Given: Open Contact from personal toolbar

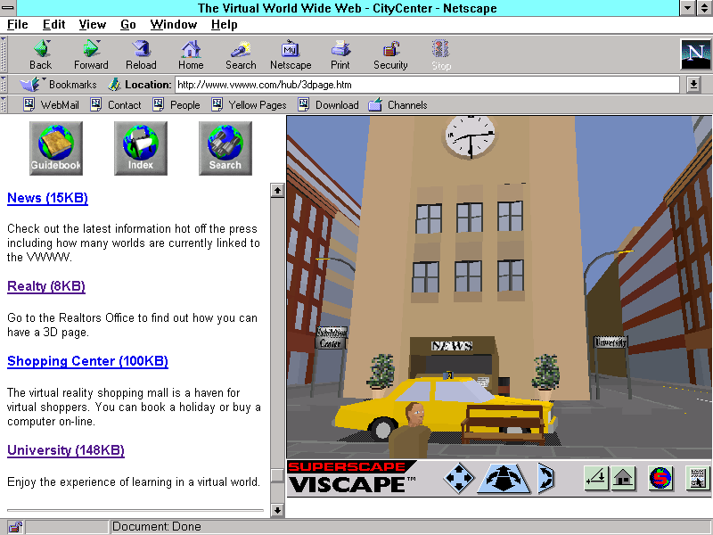Looking at the screenshot, I should pos(116,105).
